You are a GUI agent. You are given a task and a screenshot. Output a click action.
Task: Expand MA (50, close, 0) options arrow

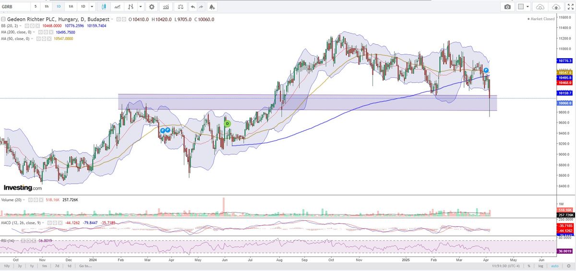tap(32, 38)
